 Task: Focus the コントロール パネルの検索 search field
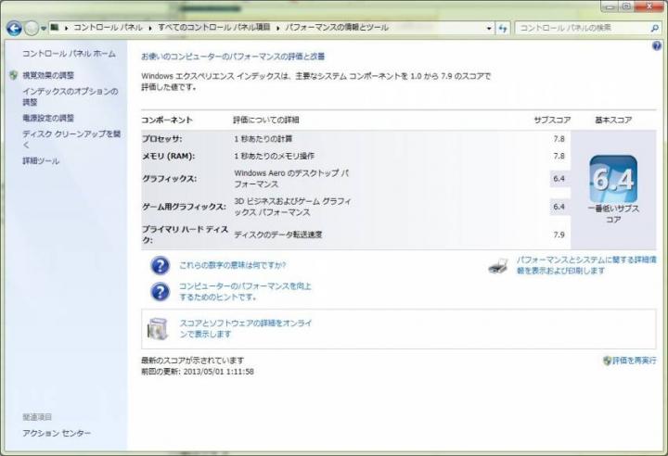pos(580,28)
